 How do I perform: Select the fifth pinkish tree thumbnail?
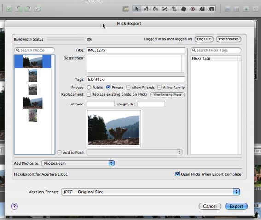coord(33,115)
